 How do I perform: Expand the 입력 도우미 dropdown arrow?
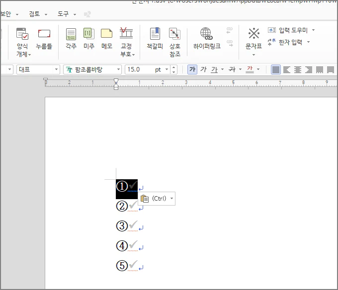[x=314, y=30]
